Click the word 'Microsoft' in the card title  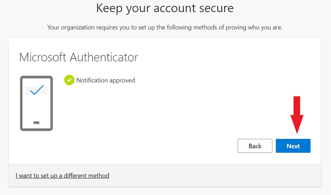tap(43, 57)
